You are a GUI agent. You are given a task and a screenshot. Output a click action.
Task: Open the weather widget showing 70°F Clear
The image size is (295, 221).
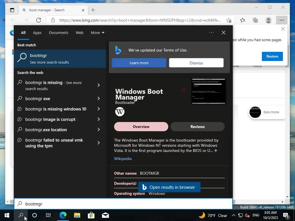tap(213, 215)
